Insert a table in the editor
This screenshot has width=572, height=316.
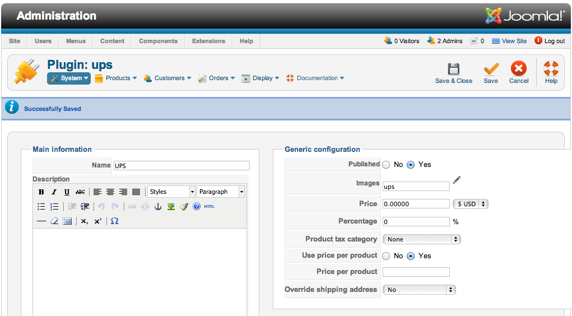coord(67,221)
